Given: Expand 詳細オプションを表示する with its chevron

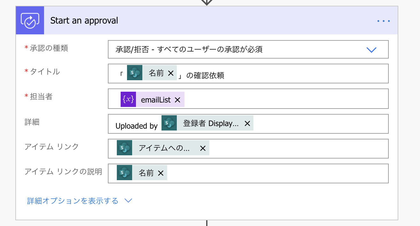Looking at the screenshot, I should (128, 201).
